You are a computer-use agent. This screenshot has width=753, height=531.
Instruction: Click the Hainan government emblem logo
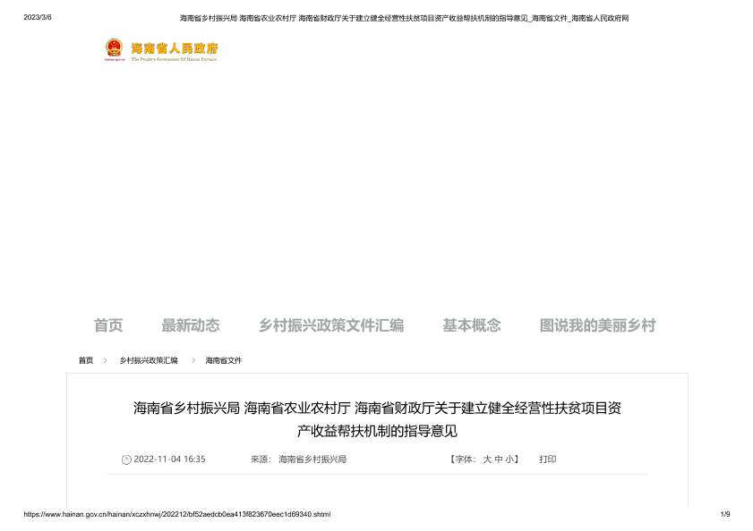tap(114, 48)
